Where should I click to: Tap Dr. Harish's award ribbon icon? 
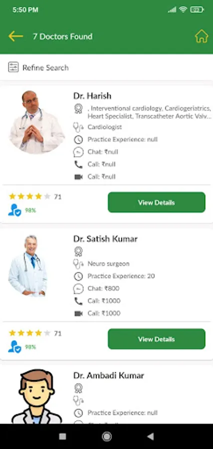(x=78, y=109)
